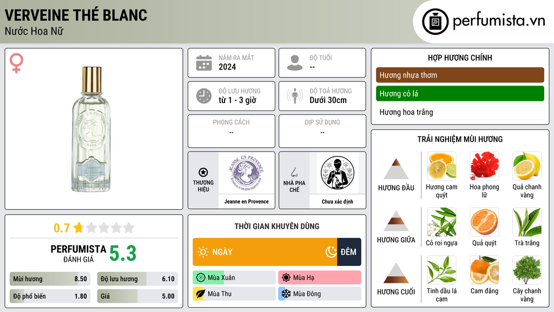The image size is (554, 312).
Task: Open the Cây chanh vàng note image
Action: pos(527,270)
